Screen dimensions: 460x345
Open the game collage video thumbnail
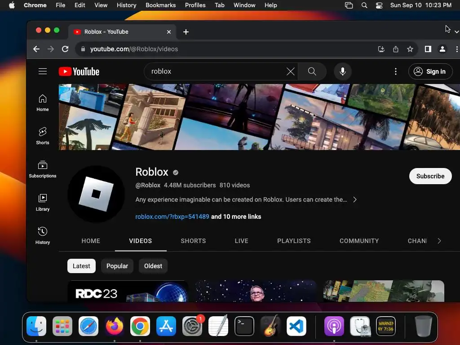384,291
